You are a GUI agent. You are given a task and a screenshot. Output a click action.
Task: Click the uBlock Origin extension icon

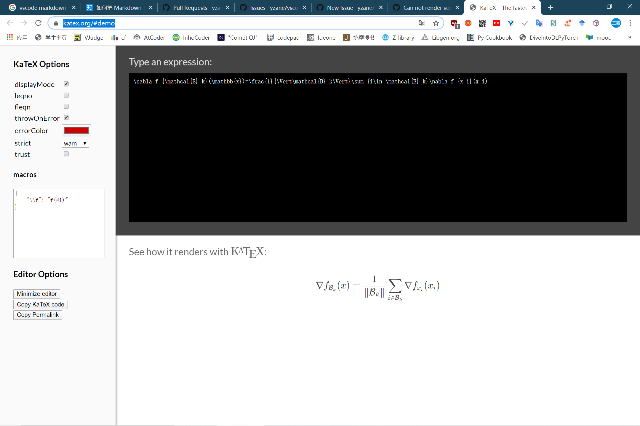point(454,23)
